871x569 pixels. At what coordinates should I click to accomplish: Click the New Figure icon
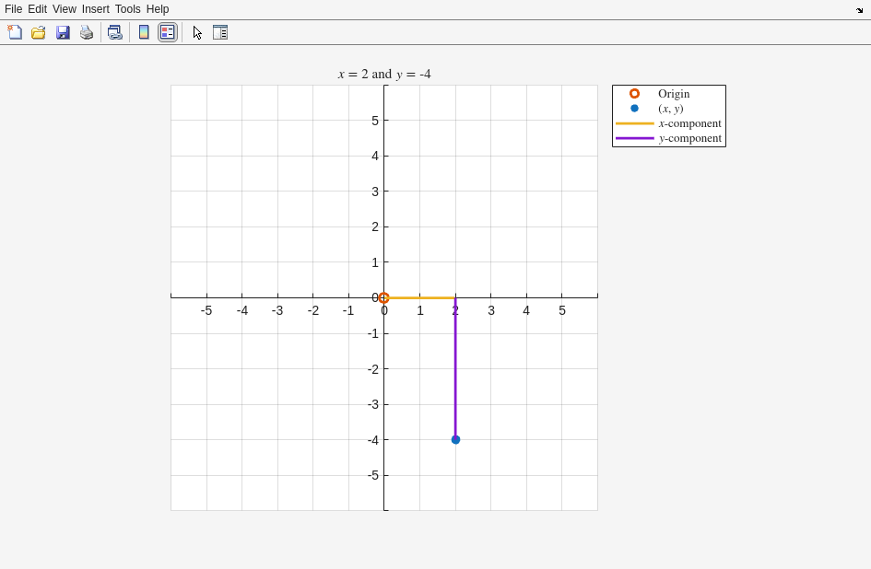15,32
